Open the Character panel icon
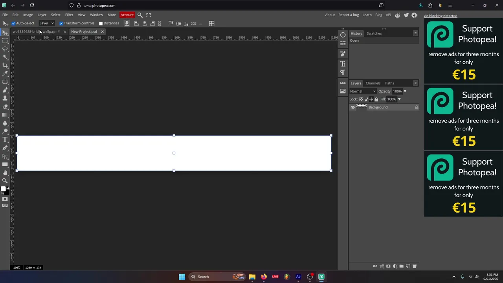Viewport: 503px width, 283px height. pos(343,64)
